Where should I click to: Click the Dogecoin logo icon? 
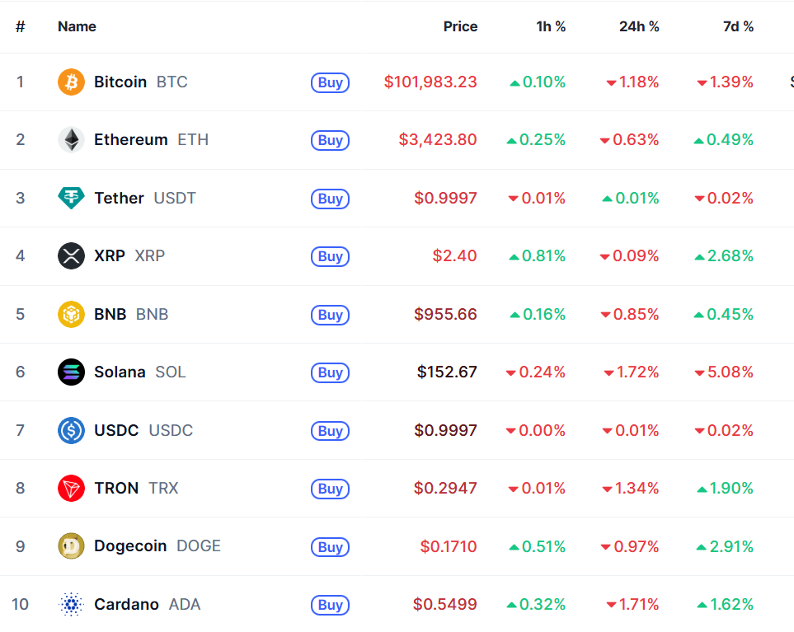(71, 546)
